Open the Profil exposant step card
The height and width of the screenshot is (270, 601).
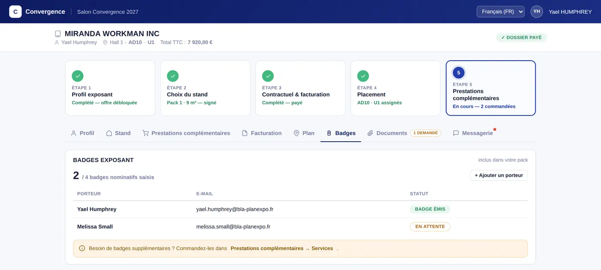pos(110,88)
